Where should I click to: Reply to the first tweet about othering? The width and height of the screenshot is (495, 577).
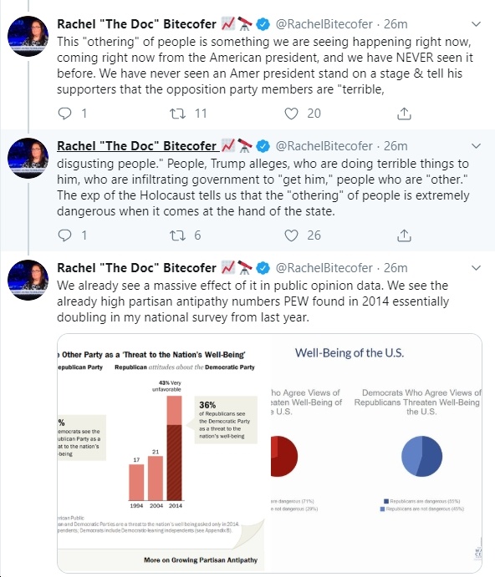65,114
